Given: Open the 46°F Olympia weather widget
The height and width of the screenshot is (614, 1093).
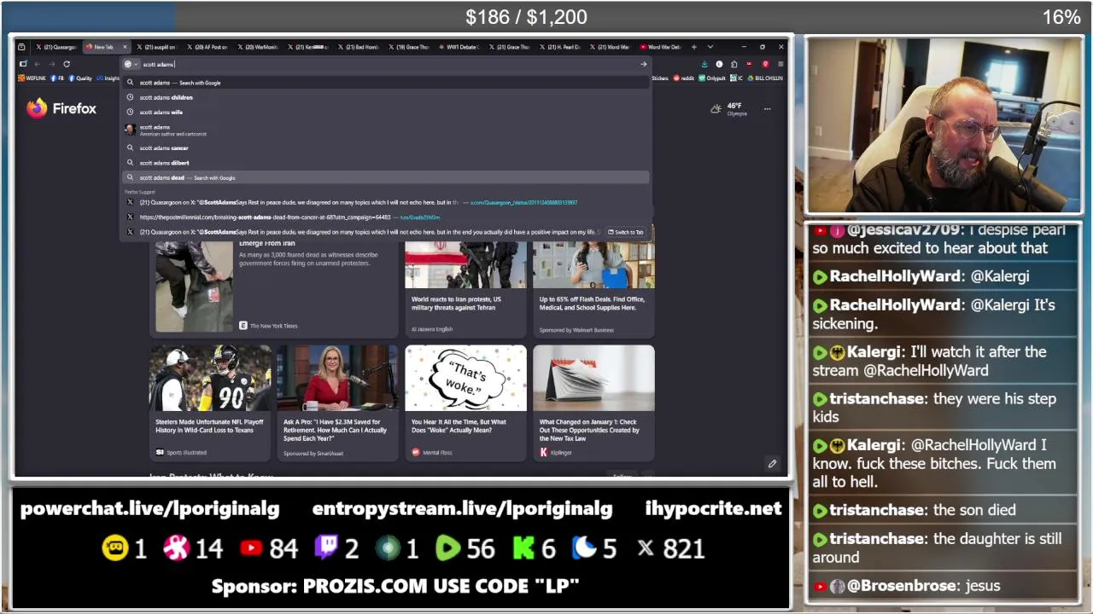Looking at the screenshot, I should pos(728,109).
